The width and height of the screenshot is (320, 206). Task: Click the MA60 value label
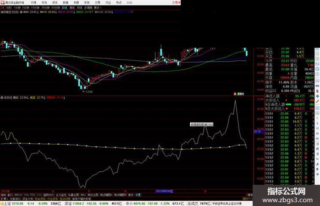coord(85,12)
